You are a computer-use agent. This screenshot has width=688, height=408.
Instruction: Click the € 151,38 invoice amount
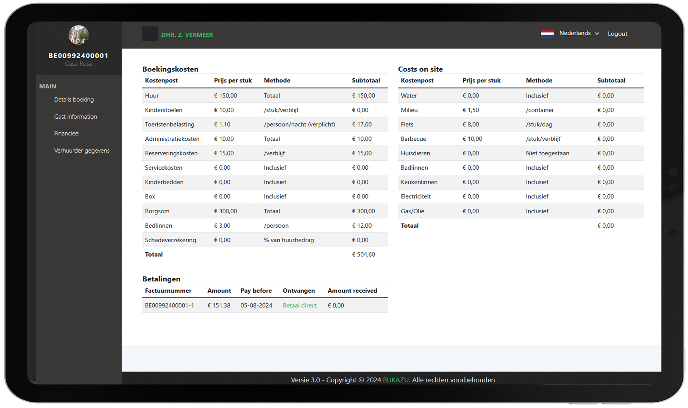[219, 305]
